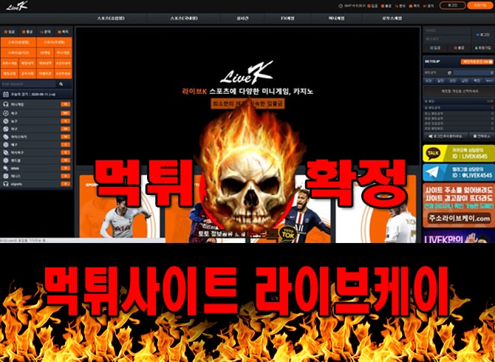The width and height of the screenshot is (495, 362).
Task: Click the Telegram paper plane icon
Action: pyautogui.click(x=432, y=172)
